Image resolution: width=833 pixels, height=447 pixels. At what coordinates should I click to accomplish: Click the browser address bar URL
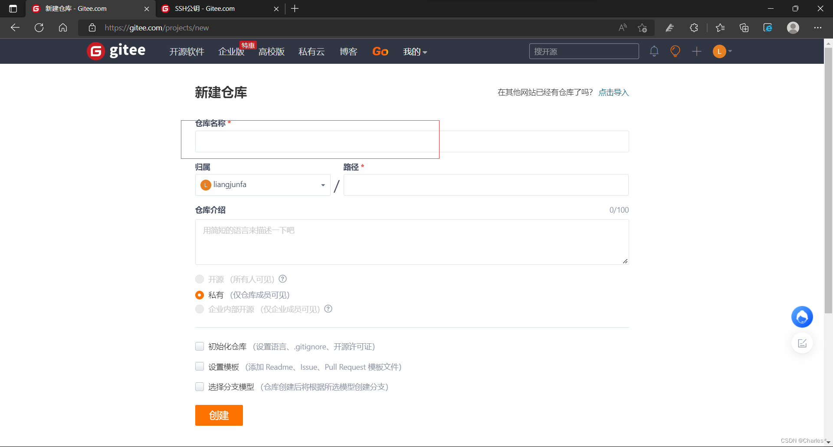(x=157, y=28)
